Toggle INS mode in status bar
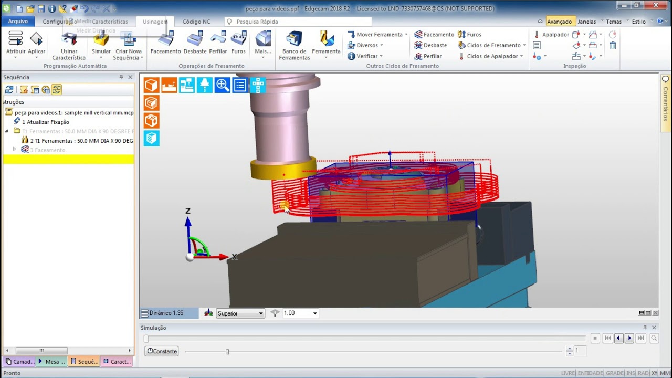Screen dimensions: 672x378 tap(631, 373)
